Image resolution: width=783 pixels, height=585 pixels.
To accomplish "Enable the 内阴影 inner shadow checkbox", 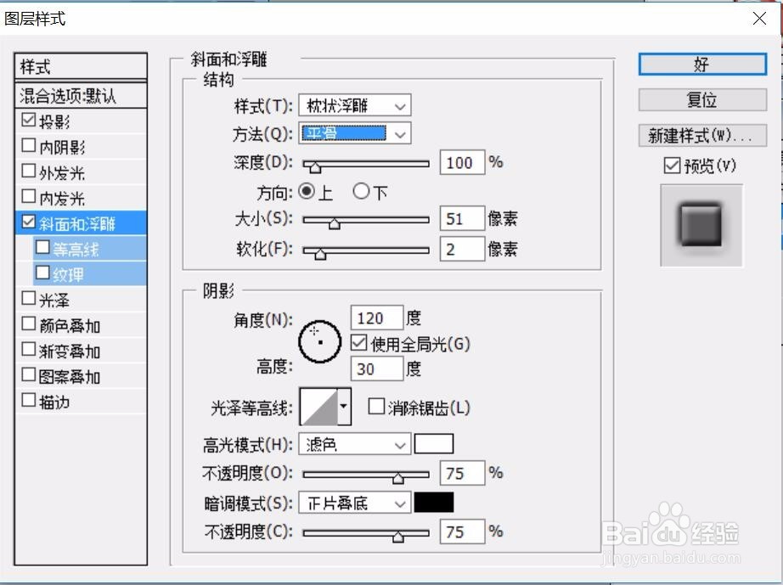I will coord(29,145).
